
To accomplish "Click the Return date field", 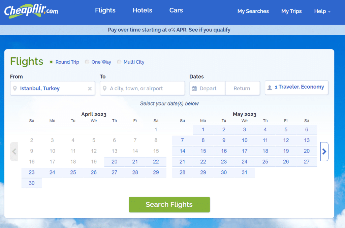I will coord(243,88).
